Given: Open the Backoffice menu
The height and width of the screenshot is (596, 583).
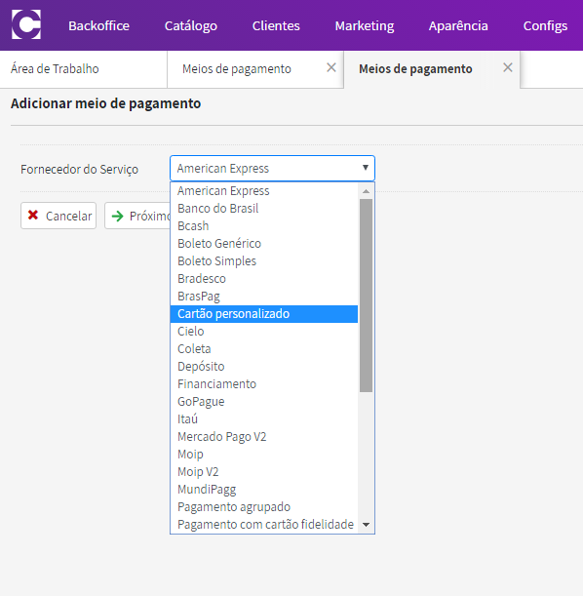Looking at the screenshot, I should point(98,25).
